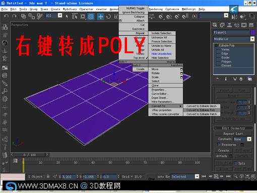Choose the rectangular selection region tool
257x193 pixels.
point(83,17)
